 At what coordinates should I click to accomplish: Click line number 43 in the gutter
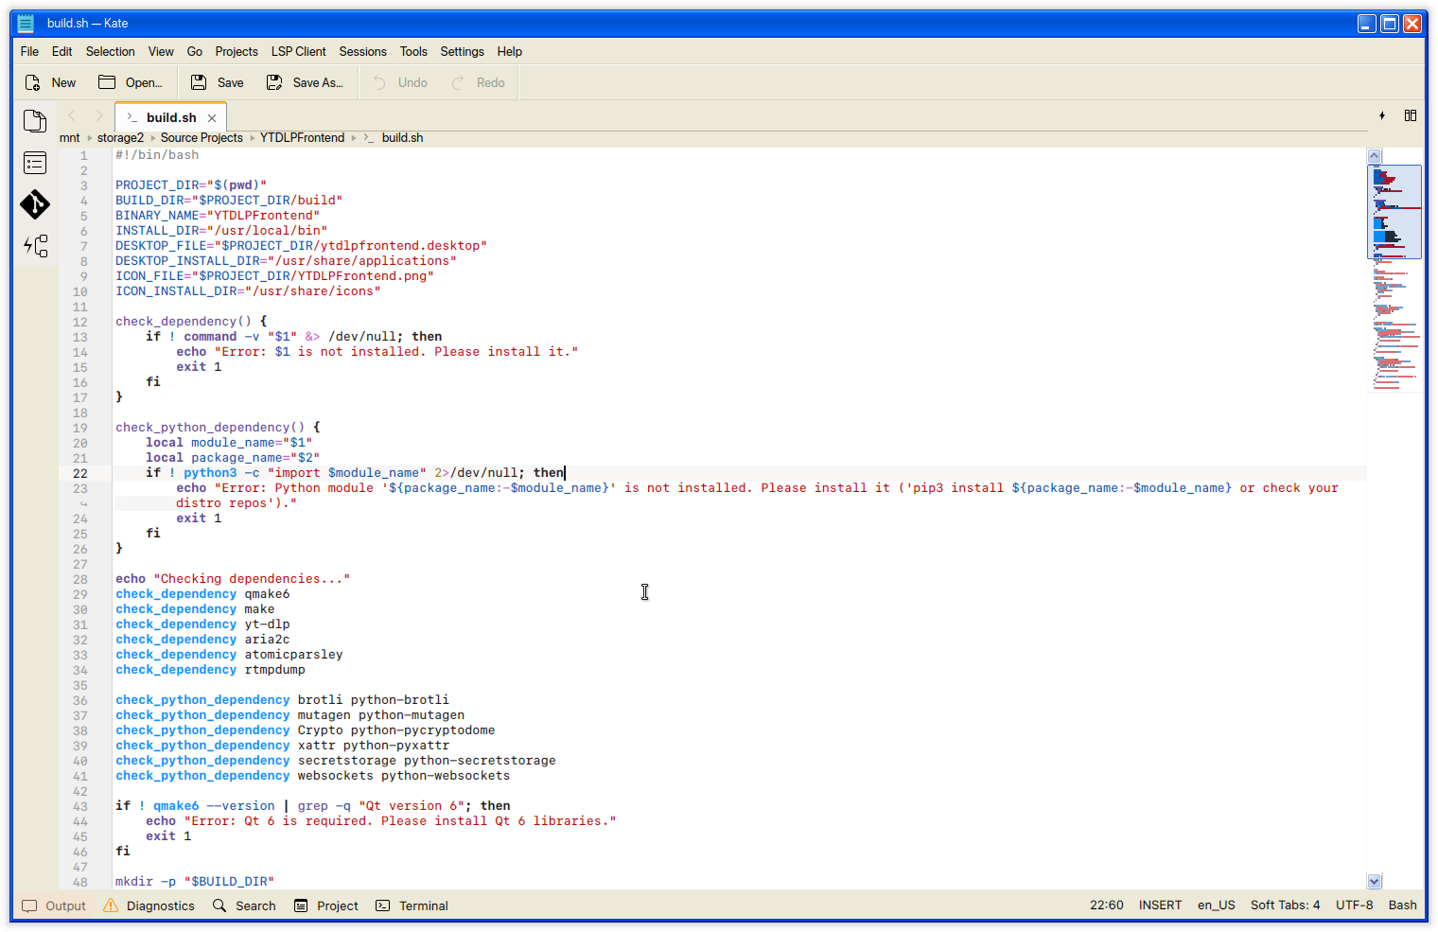pos(80,806)
